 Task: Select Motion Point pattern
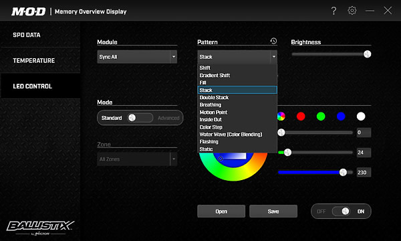237,112
